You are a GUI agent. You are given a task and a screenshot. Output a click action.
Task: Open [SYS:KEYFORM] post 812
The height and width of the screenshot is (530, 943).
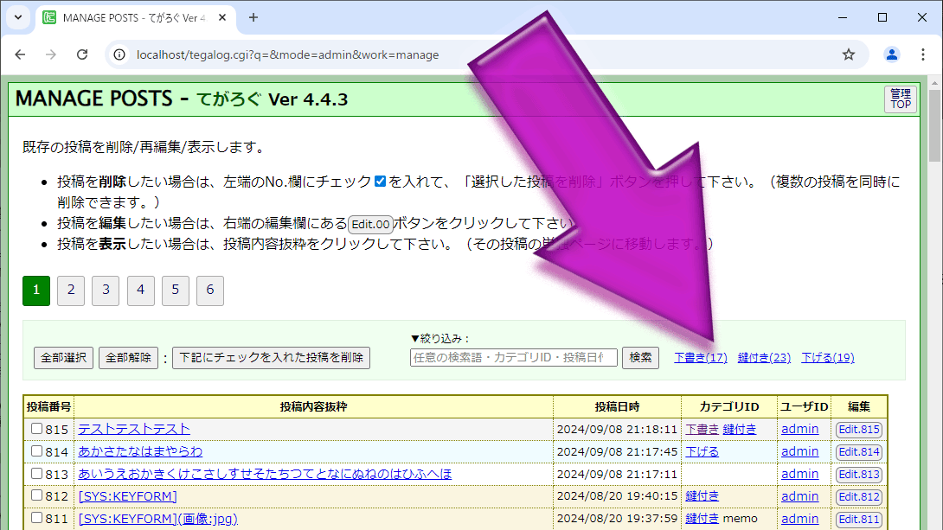tap(127, 496)
